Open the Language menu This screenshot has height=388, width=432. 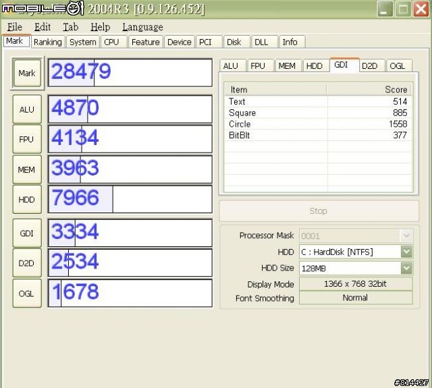tap(142, 27)
